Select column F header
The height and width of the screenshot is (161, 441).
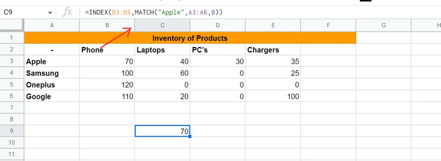[328, 25]
